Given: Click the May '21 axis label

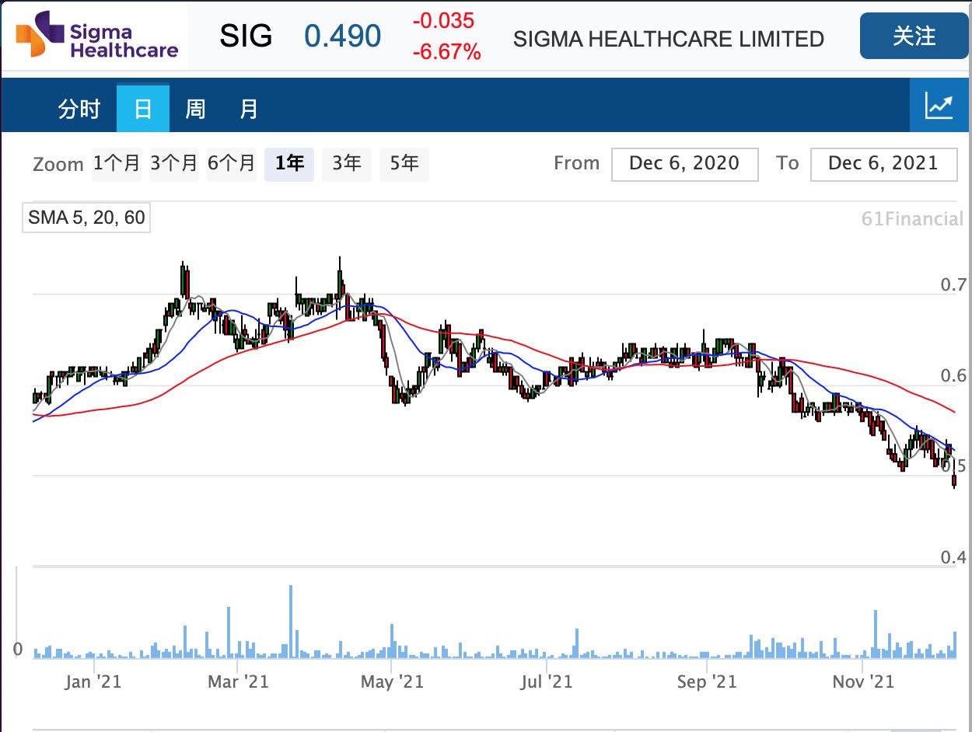Looking at the screenshot, I should 393,682.
